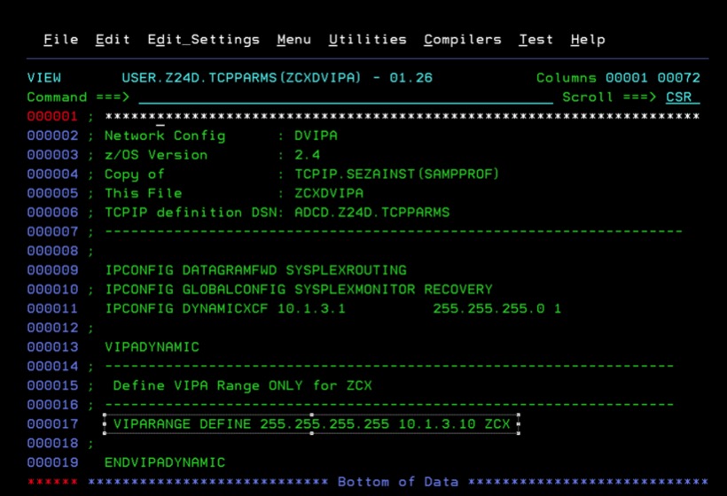Select line number 000004
Image resolution: width=727 pixels, height=496 pixels.
coord(52,174)
